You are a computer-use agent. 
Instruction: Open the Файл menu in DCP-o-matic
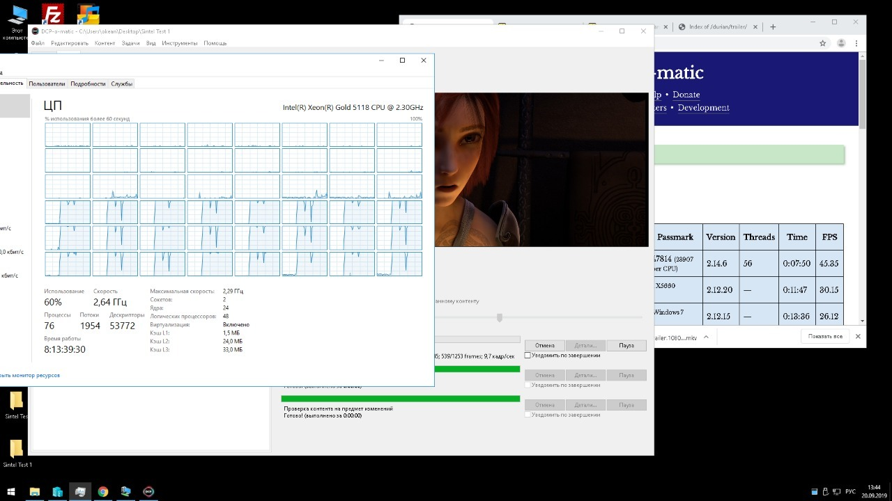(x=38, y=43)
